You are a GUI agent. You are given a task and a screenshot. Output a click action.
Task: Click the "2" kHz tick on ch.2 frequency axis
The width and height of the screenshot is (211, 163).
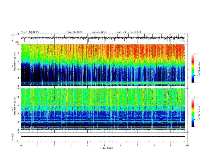pos(18,122)
